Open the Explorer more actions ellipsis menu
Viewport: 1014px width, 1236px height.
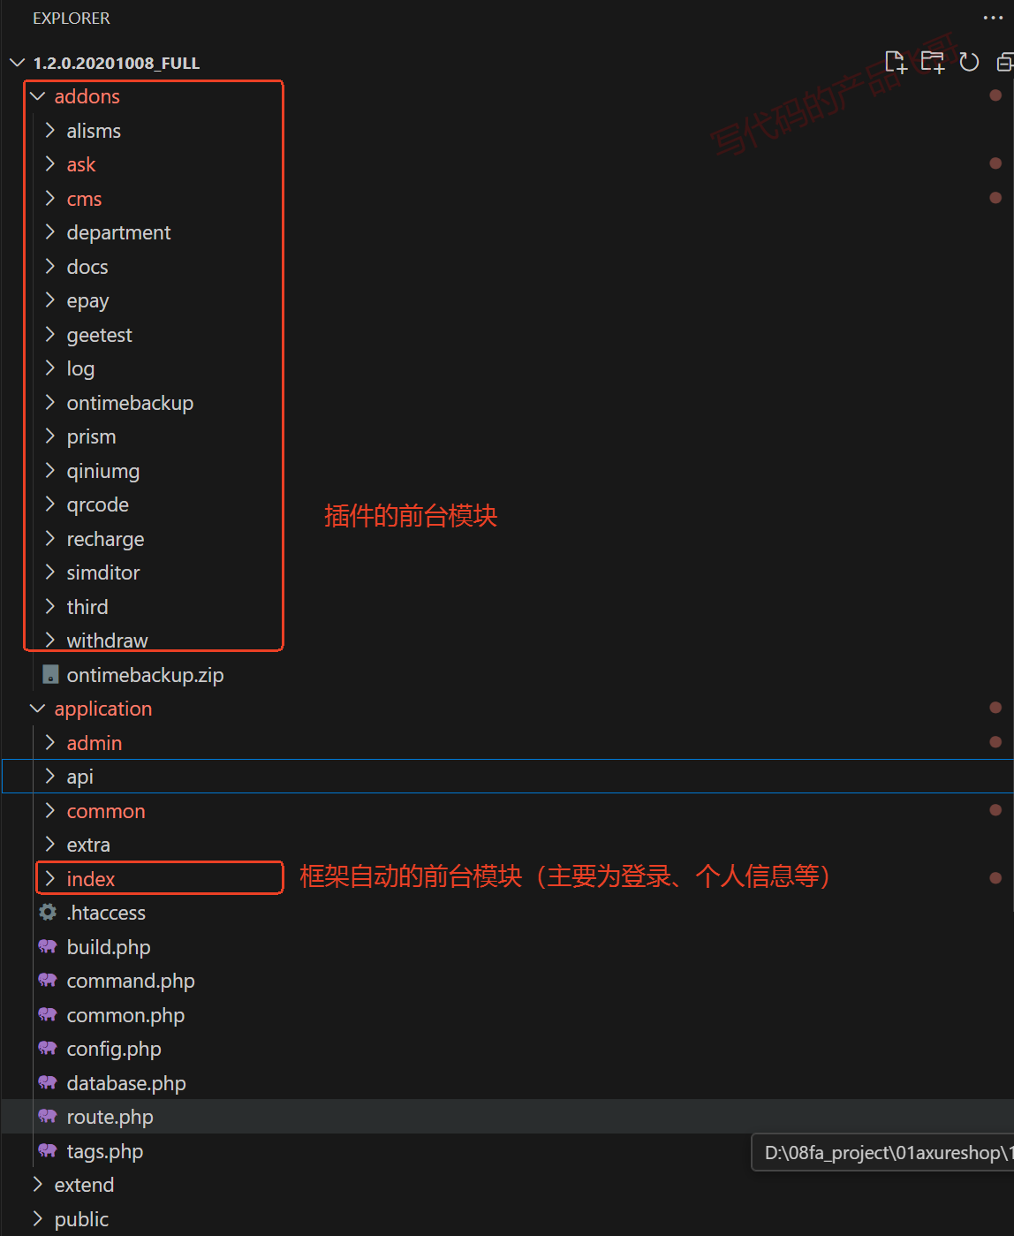[993, 18]
